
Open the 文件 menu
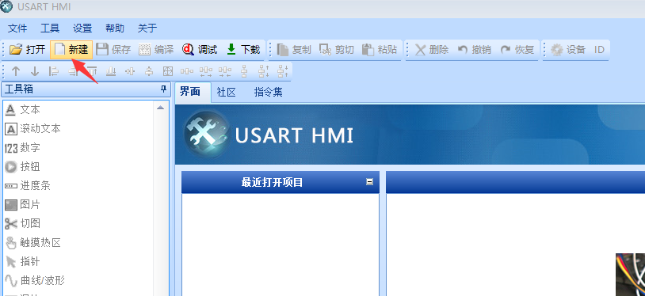coord(17,28)
